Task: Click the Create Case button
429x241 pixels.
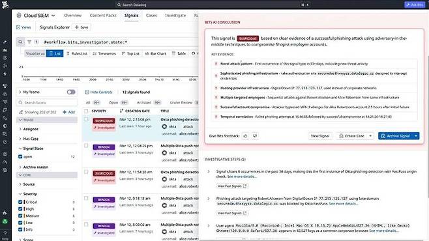Action: tap(351, 135)
